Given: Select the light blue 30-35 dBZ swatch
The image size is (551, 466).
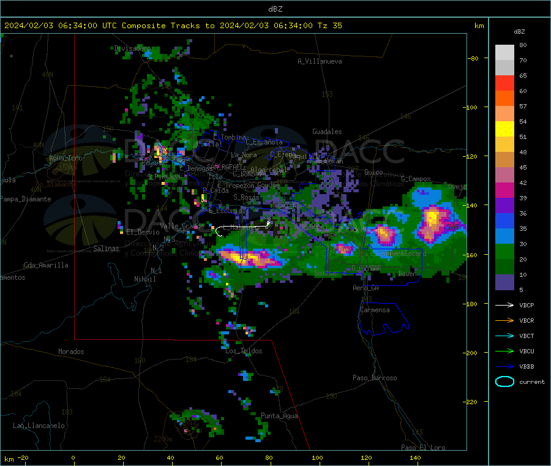Looking at the screenshot, I should click(x=504, y=236).
